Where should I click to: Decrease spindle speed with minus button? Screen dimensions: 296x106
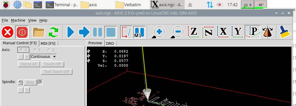[x=21, y=90]
